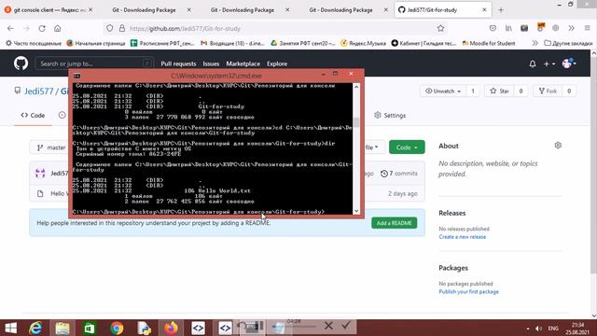This screenshot has height=336, width=597.
Task: Open 'Другие закладки' bookmarks folder
Action: coord(568,44)
